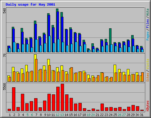Click green day 26 label

pyautogui.click(x=119, y=115)
